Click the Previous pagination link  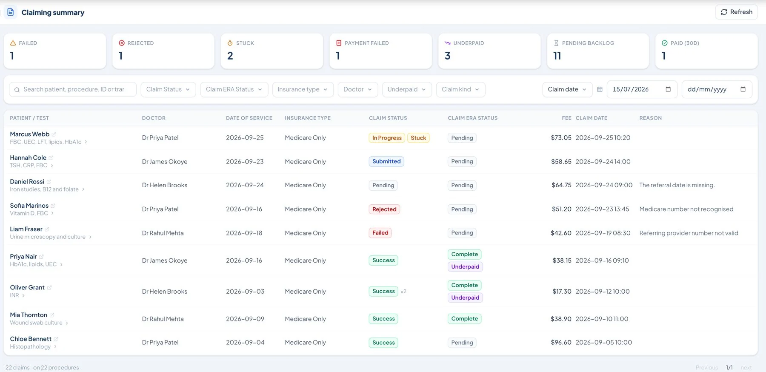tap(706, 368)
